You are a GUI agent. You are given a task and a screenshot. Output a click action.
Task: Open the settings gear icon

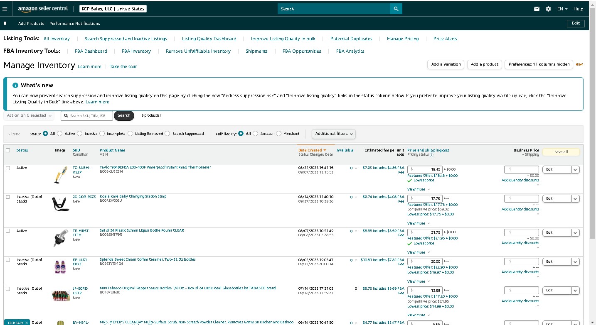pos(548,9)
